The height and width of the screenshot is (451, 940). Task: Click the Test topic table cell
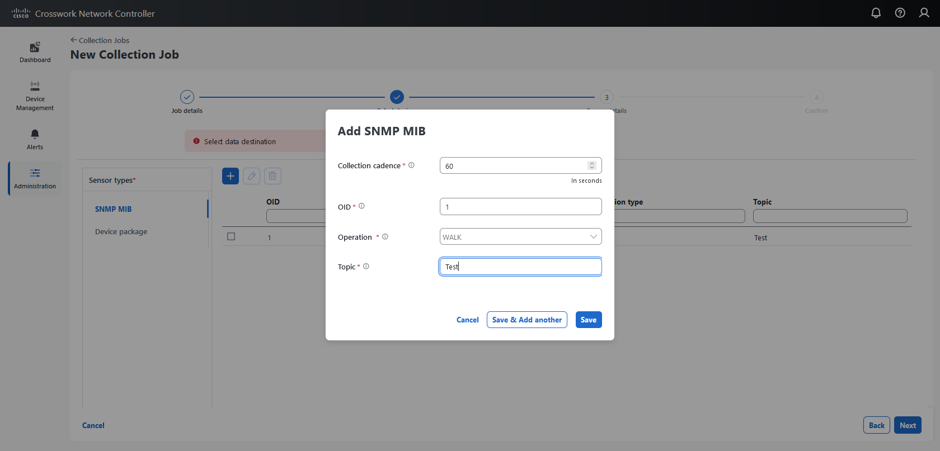pos(760,238)
